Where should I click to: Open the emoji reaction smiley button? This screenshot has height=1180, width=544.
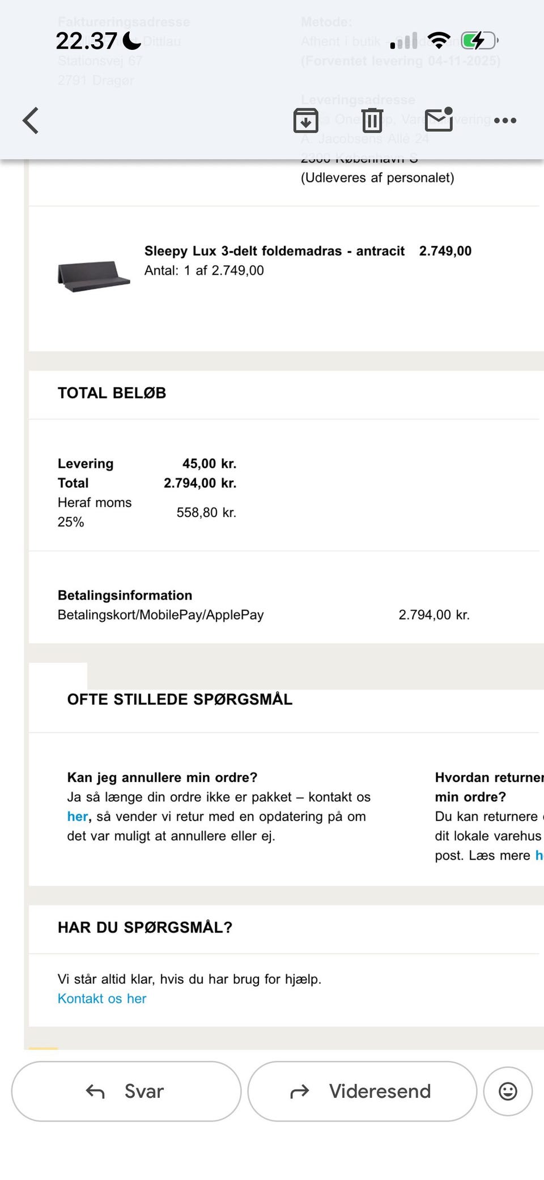click(x=508, y=1091)
